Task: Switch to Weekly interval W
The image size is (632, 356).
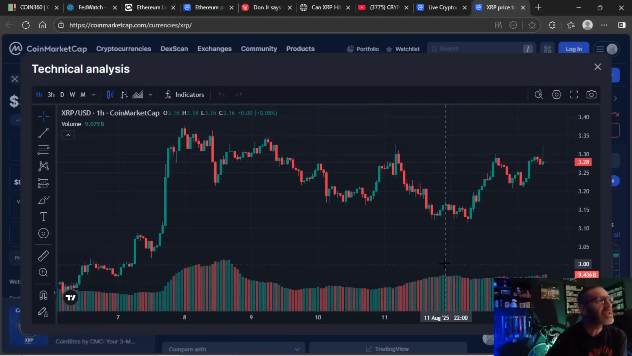Action: point(72,95)
